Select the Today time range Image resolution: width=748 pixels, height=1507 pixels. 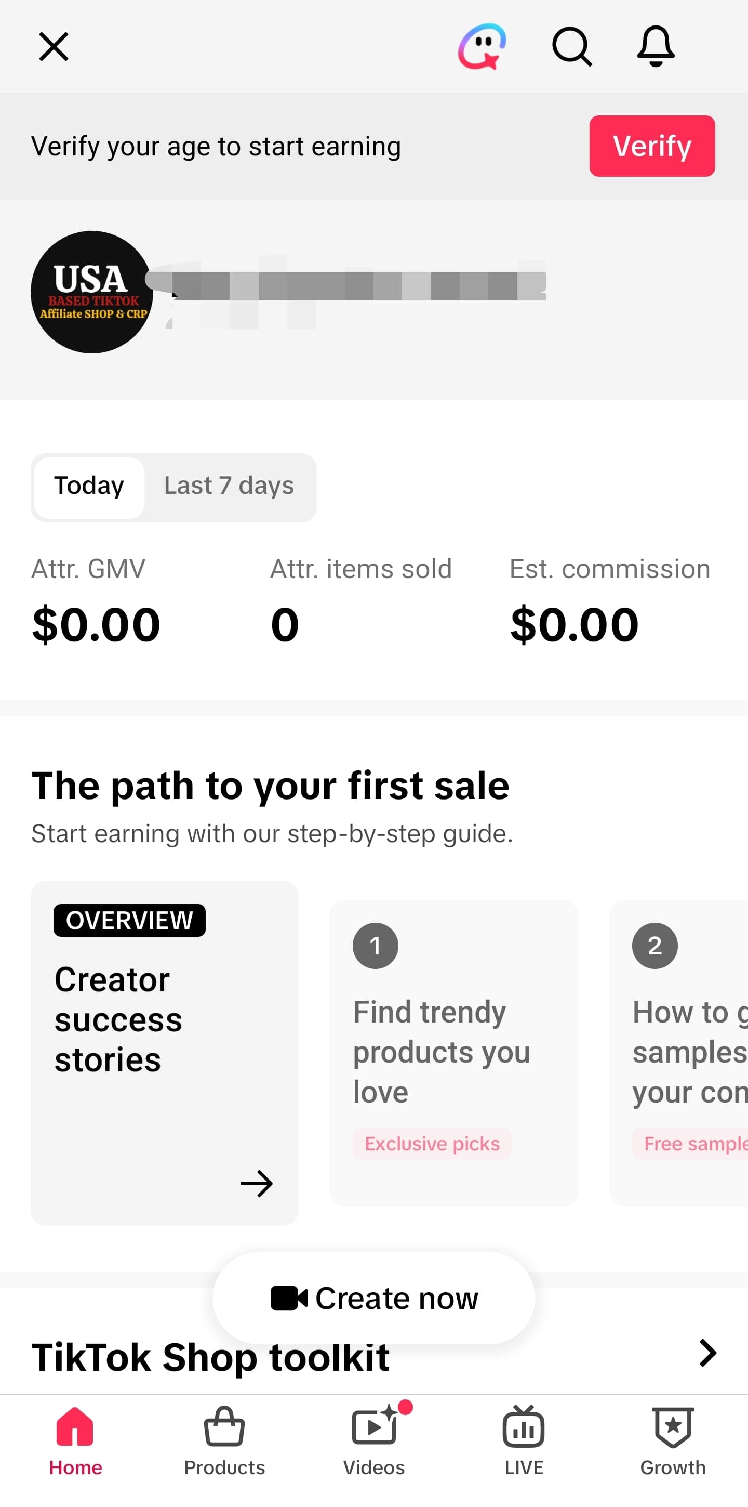pyautogui.click(x=89, y=486)
